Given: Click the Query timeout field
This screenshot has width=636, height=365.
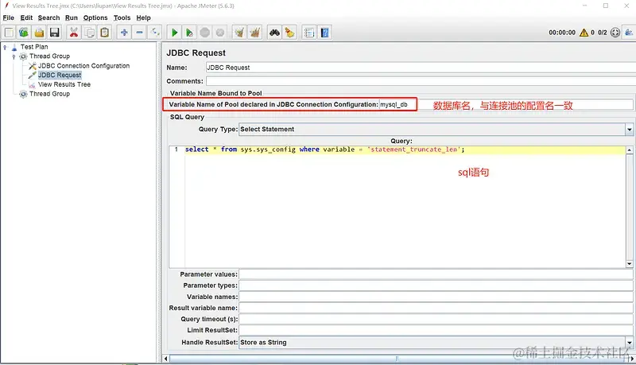Looking at the screenshot, I should click(436, 319).
